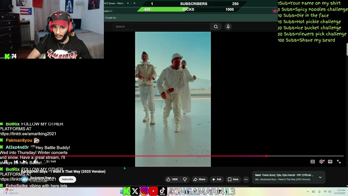Viewport: 348px width, 196px height.
Task: Focus the YouTube Search field
Action: tap(161, 26)
